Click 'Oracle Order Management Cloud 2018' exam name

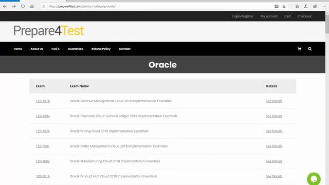(x=119, y=146)
